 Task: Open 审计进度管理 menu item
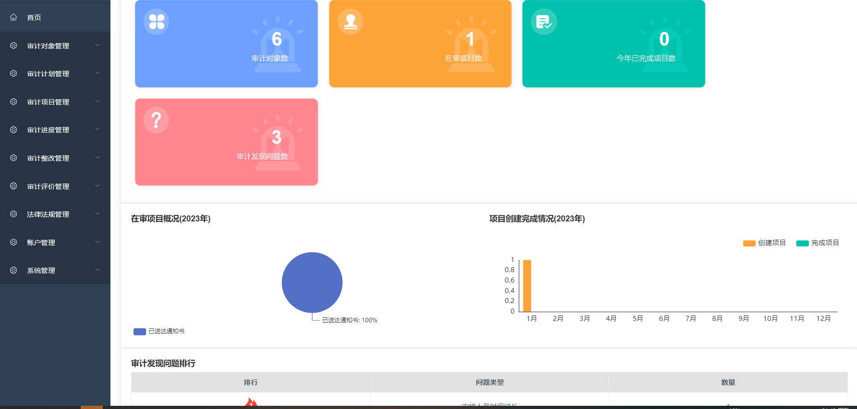[x=48, y=130]
